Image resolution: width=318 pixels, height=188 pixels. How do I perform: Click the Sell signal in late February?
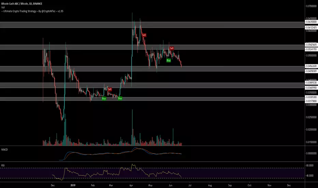110,89
